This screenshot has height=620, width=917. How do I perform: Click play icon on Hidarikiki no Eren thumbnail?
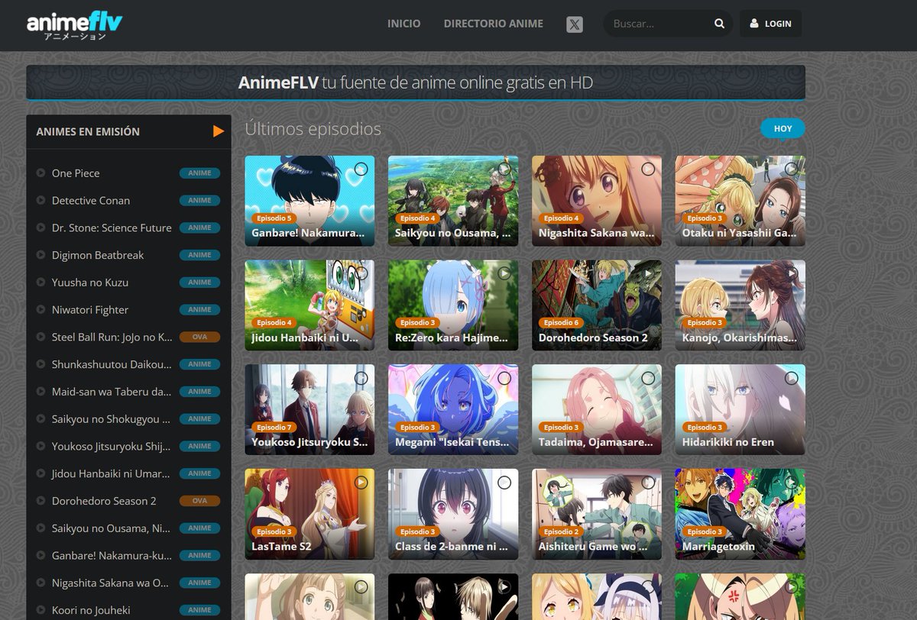pos(792,378)
